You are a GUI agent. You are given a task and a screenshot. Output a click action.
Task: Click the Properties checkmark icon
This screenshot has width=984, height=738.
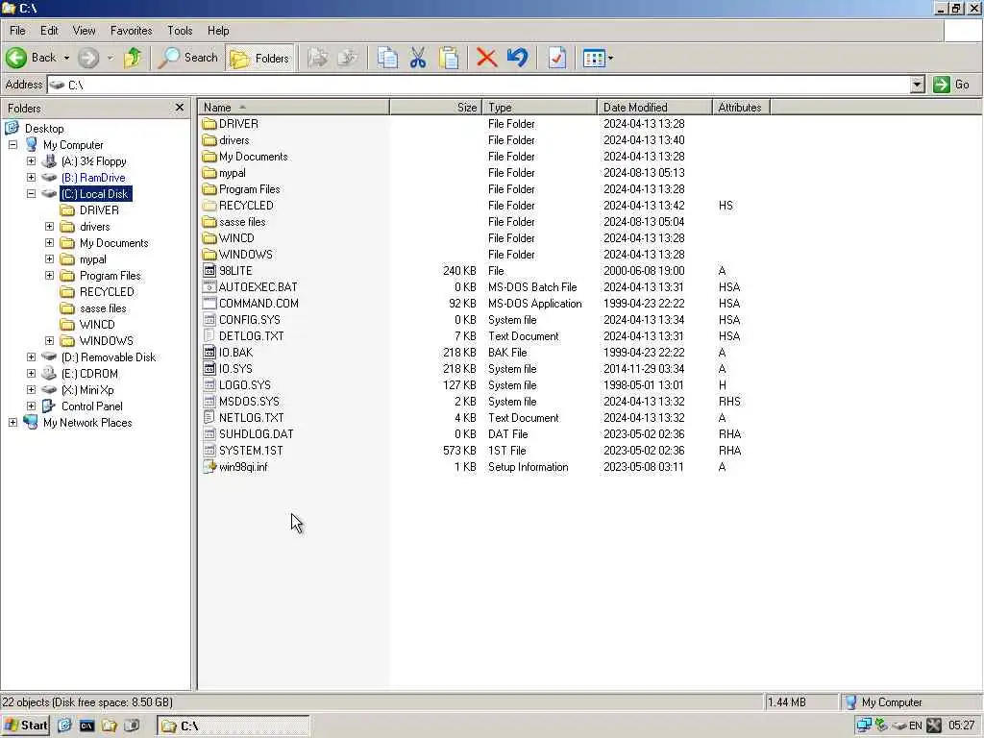(556, 58)
